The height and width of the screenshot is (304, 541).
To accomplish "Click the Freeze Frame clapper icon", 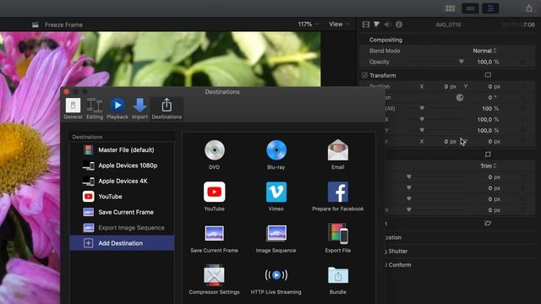I will point(36,24).
